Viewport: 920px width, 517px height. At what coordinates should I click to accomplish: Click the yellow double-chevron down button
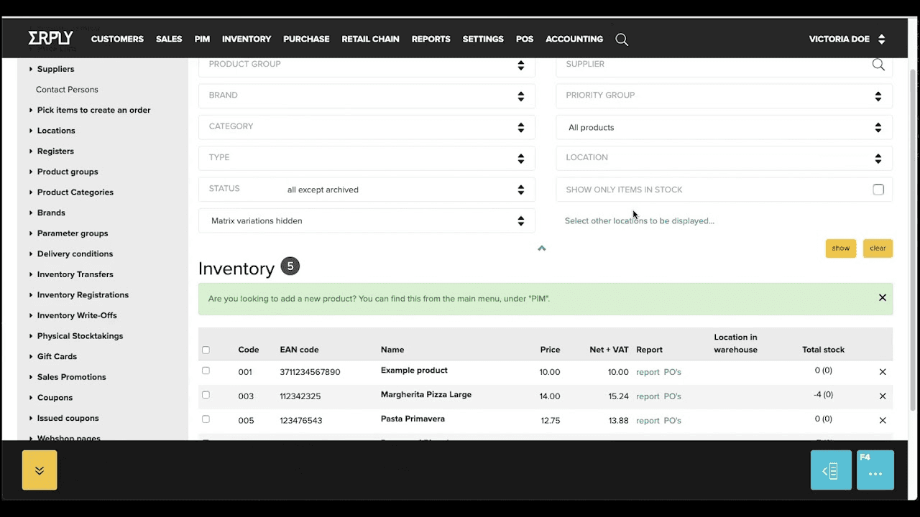coord(40,470)
